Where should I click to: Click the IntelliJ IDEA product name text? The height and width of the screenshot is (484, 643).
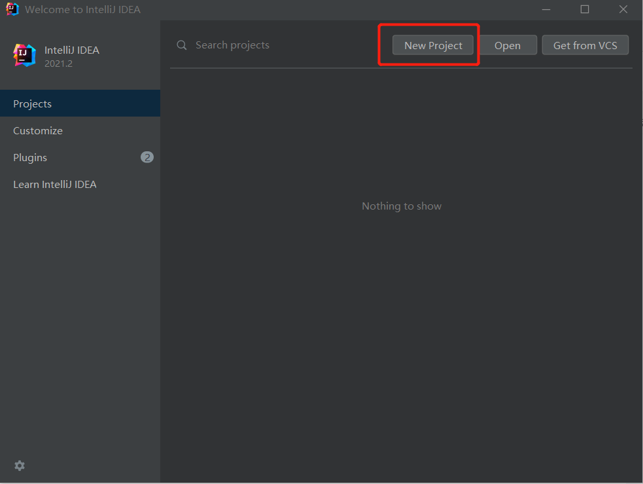(x=72, y=50)
